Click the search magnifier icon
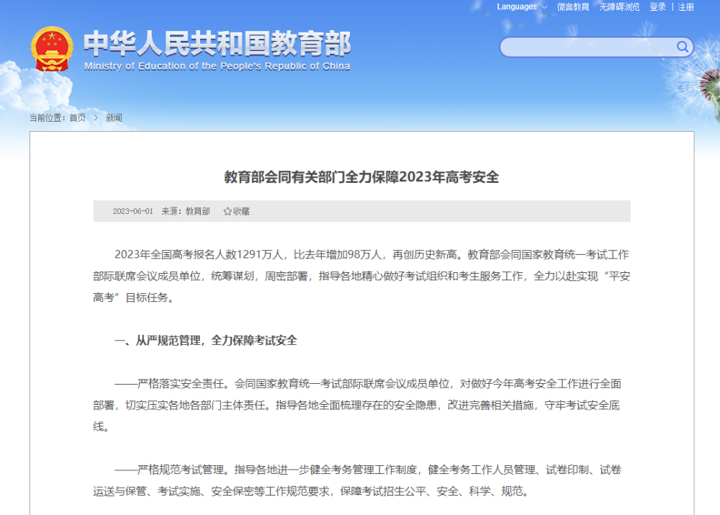This screenshot has width=720, height=515. tap(683, 47)
